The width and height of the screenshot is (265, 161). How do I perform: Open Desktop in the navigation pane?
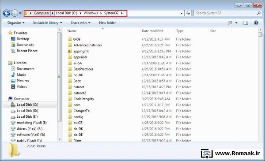coord(23,39)
